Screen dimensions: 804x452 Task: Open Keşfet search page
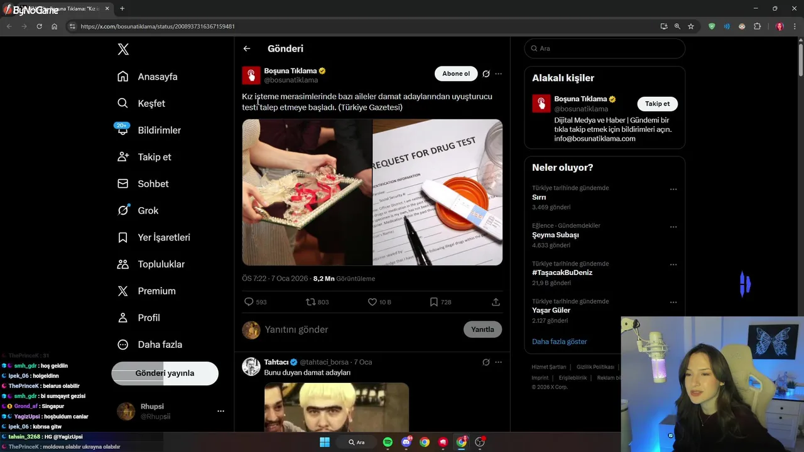pyautogui.click(x=141, y=104)
